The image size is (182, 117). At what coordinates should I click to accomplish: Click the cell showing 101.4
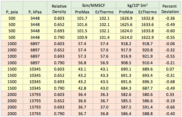(x=104, y=37)
